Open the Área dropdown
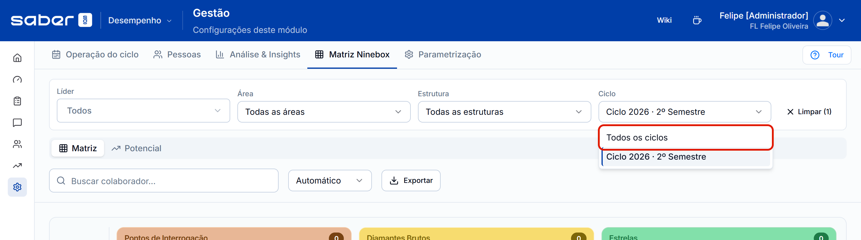861x240 pixels. tap(324, 112)
